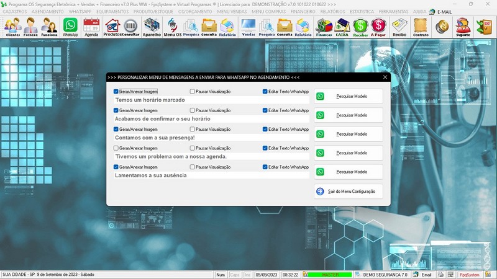497x279 pixels.
Task: Open the Clientes toolbar icon
Action: click(12, 26)
